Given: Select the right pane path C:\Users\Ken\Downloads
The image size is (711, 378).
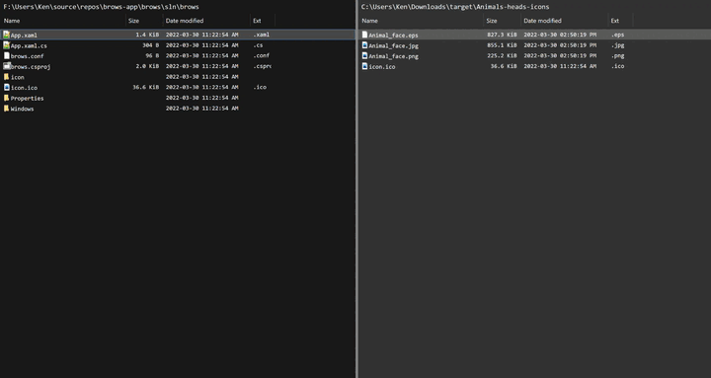Looking at the screenshot, I should 404,7.
